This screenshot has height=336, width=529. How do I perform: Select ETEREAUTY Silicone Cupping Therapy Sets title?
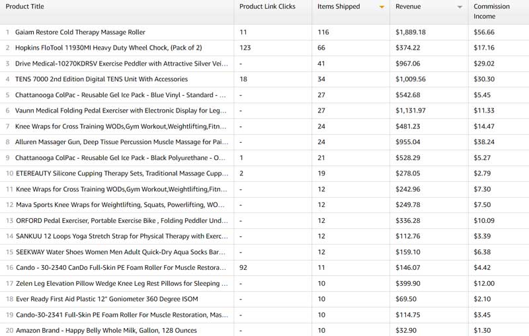(122, 173)
